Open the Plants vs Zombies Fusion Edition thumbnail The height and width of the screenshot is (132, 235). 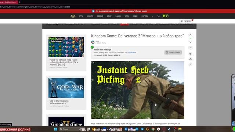[66, 47]
